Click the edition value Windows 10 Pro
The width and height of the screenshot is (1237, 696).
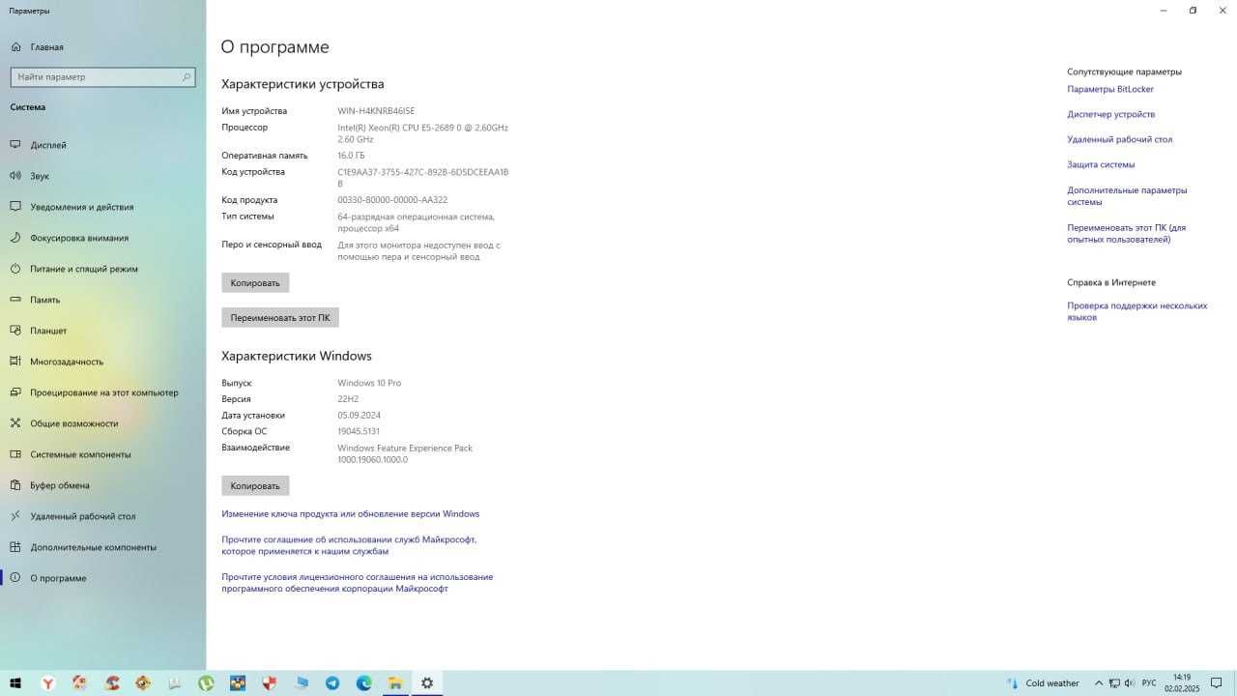coord(369,383)
